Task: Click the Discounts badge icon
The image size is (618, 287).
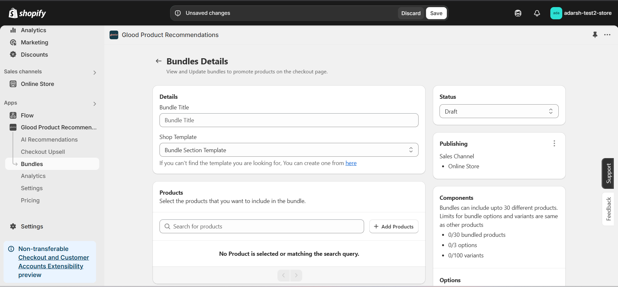Action: coord(13,54)
